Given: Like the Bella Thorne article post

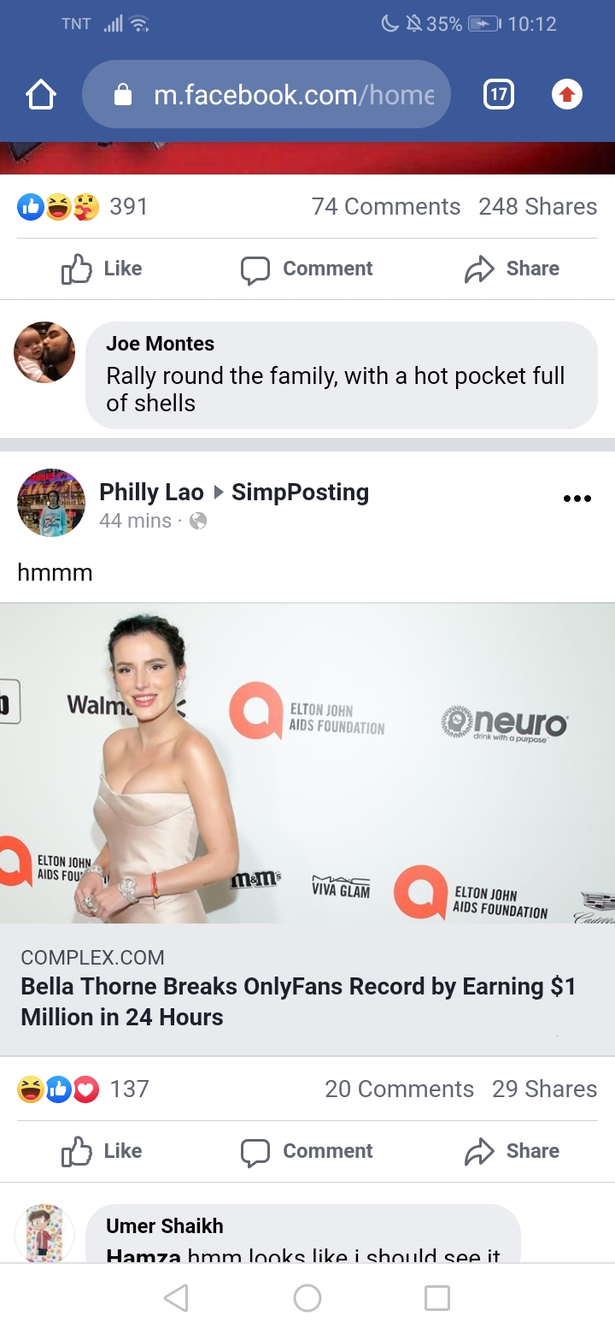Looking at the screenshot, I should (x=102, y=1151).
